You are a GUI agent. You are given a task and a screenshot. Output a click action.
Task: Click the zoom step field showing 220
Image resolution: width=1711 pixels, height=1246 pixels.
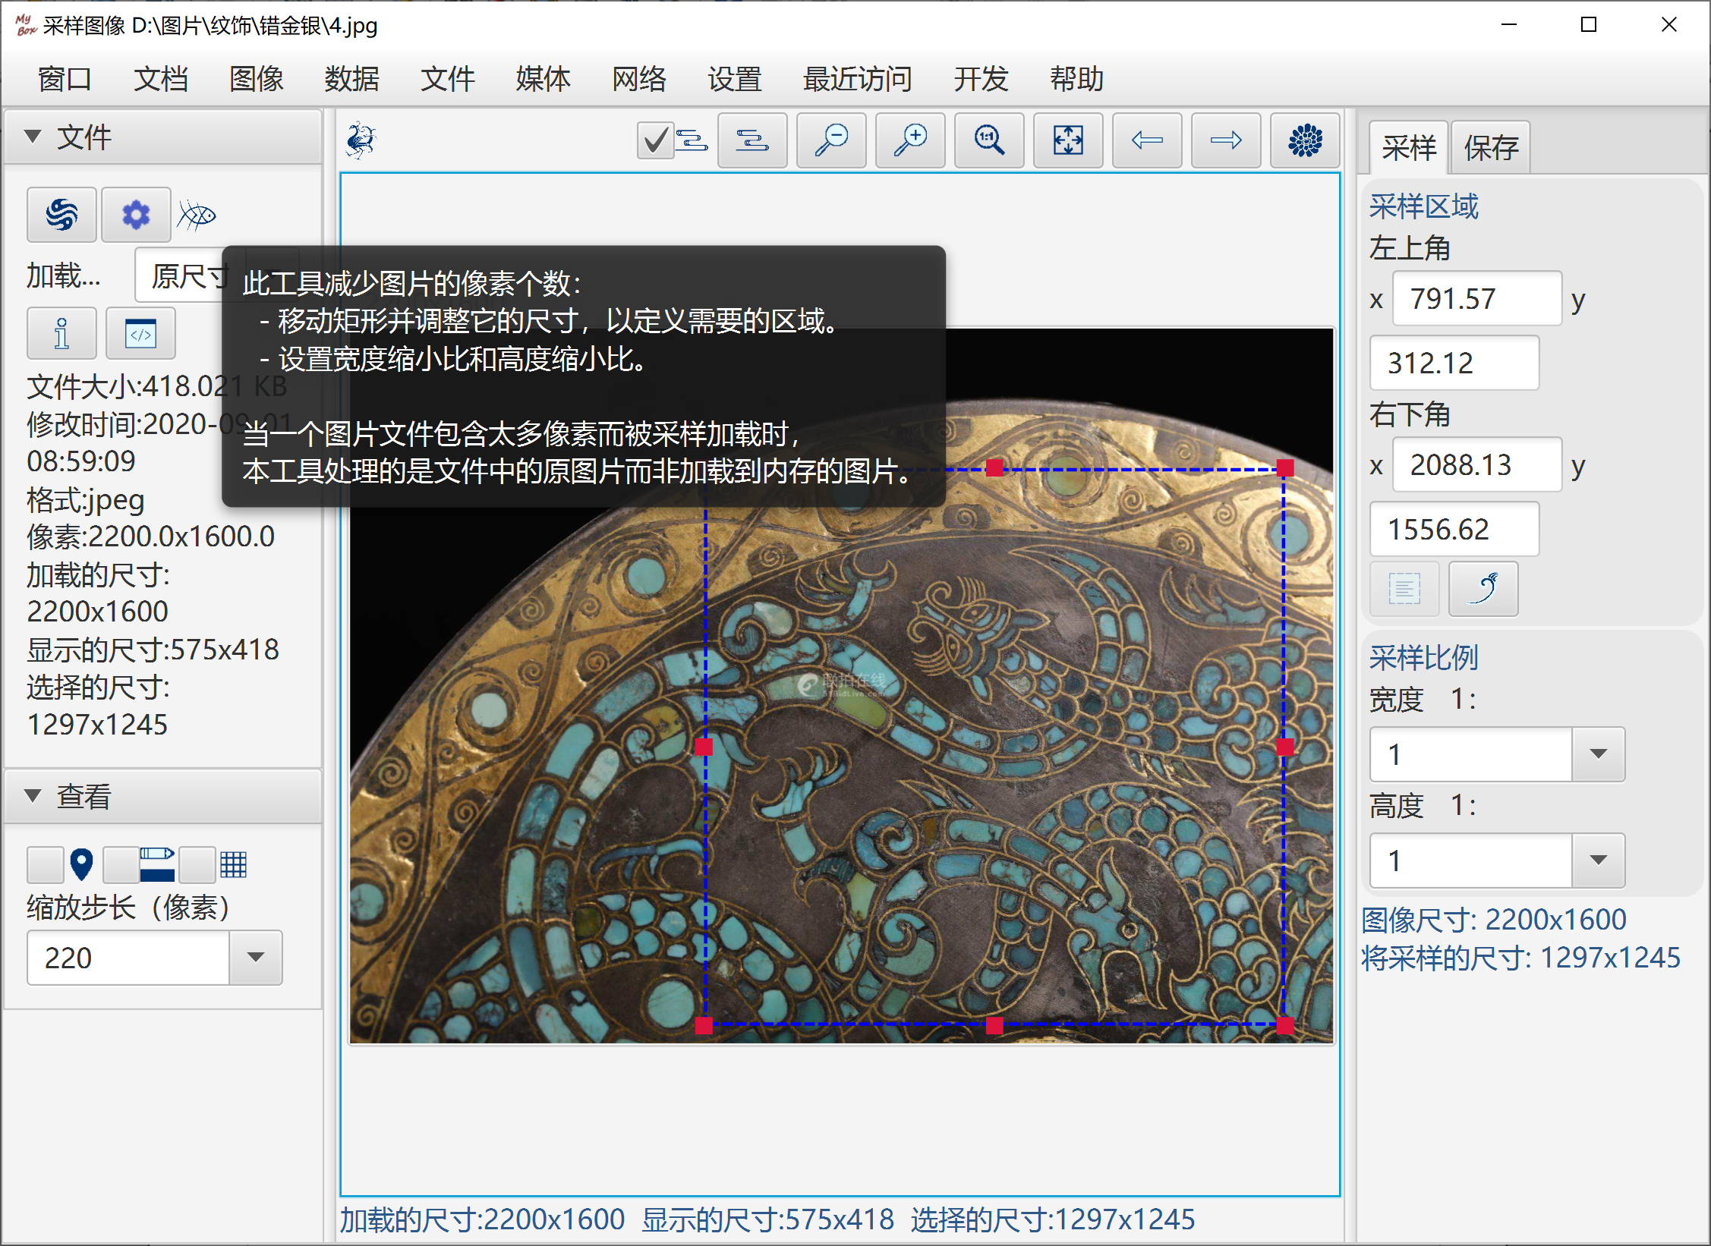click(x=128, y=958)
